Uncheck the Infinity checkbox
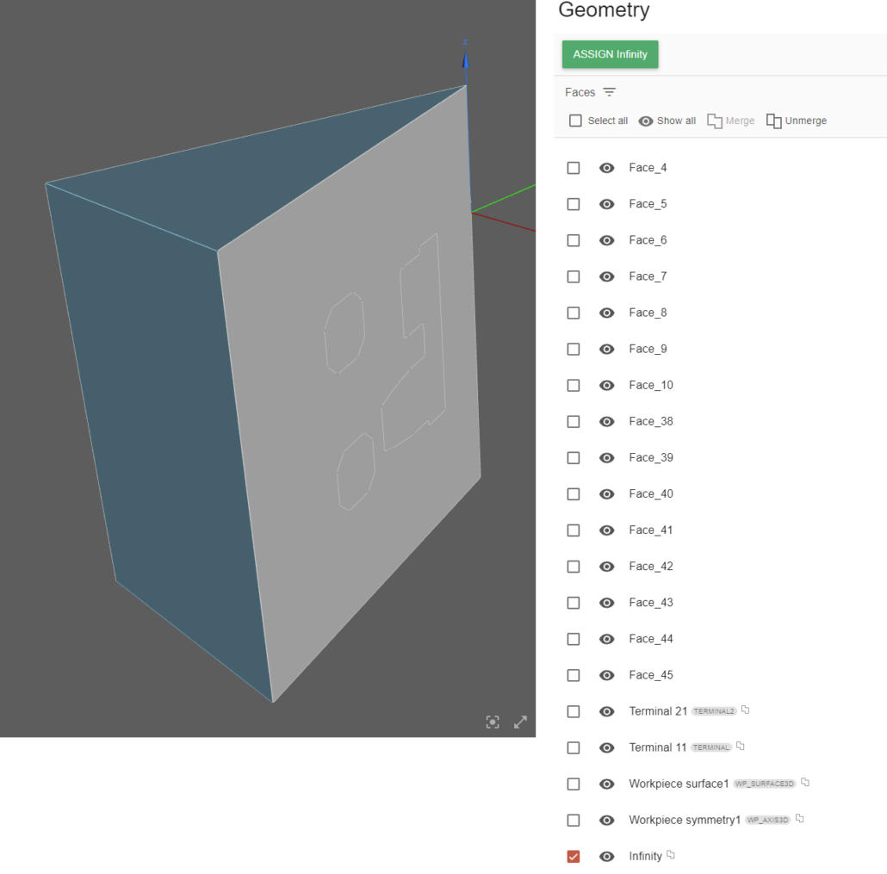Viewport: 887px width, 874px height. tap(574, 856)
